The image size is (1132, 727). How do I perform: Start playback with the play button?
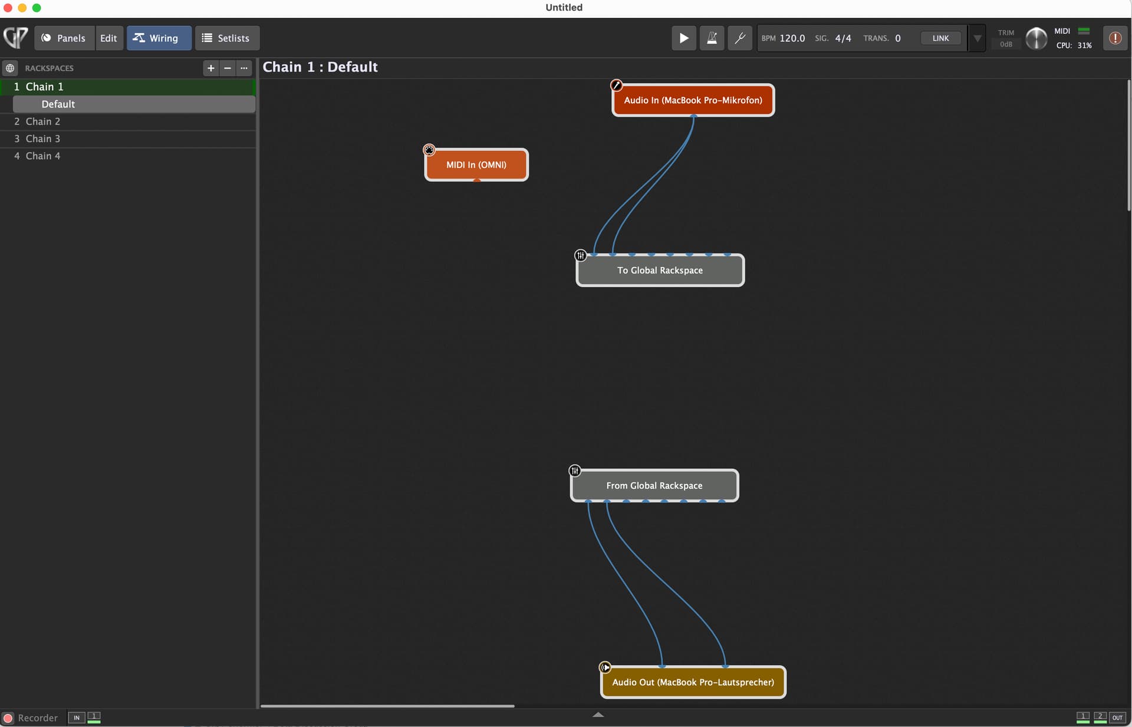(683, 38)
